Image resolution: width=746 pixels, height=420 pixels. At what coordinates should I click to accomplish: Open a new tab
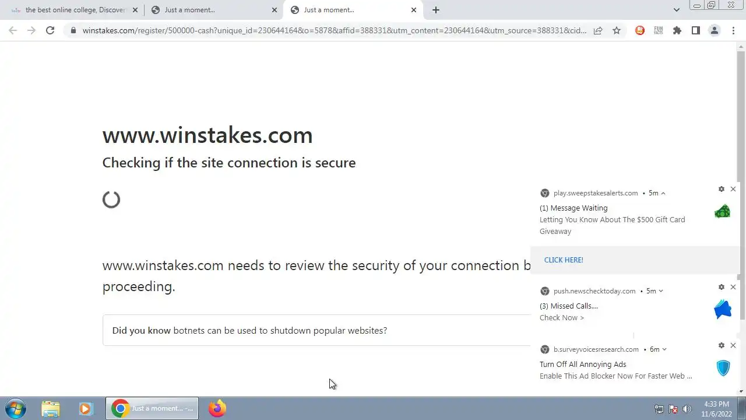(436, 10)
